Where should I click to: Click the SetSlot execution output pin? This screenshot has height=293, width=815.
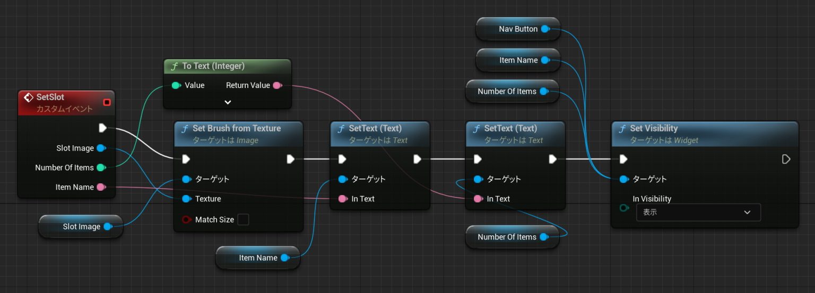click(x=103, y=128)
